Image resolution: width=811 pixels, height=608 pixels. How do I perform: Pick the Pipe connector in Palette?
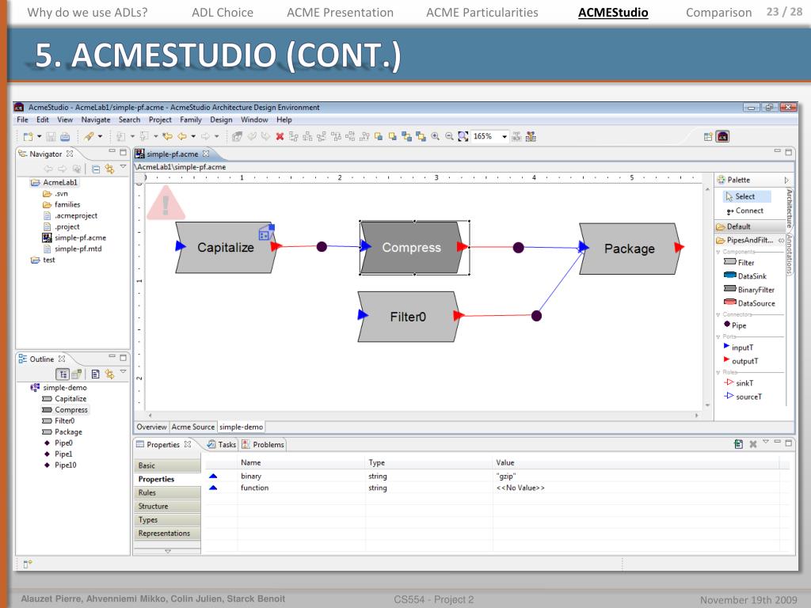[x=735, y=325]
